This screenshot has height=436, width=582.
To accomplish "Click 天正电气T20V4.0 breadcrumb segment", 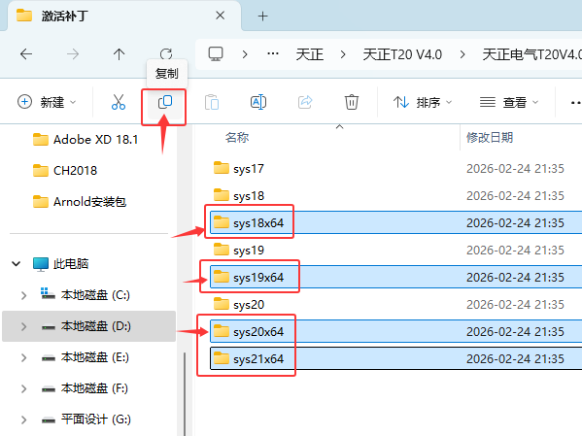I will (x=531, y=54).
